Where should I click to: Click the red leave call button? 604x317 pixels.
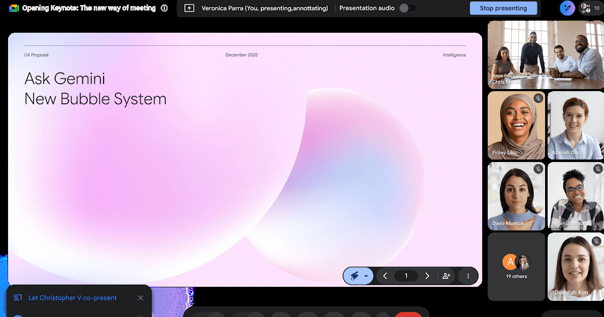[x=408, y=314]
